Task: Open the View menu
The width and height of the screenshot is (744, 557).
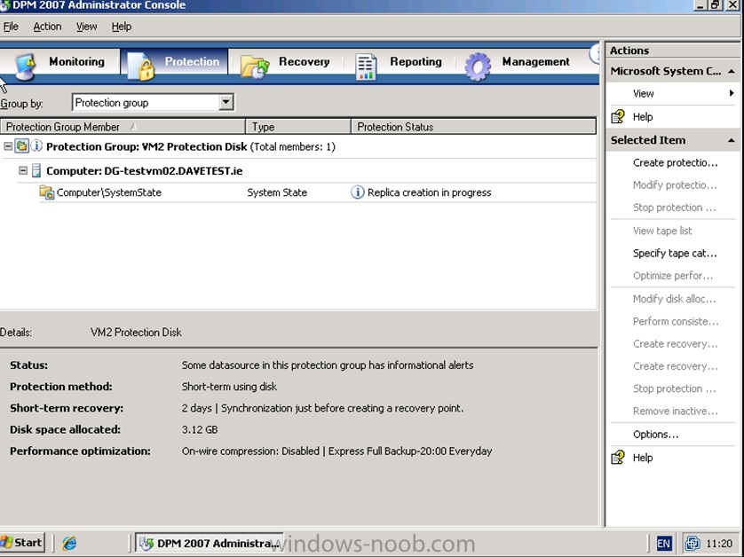Action: coord(86,27)
